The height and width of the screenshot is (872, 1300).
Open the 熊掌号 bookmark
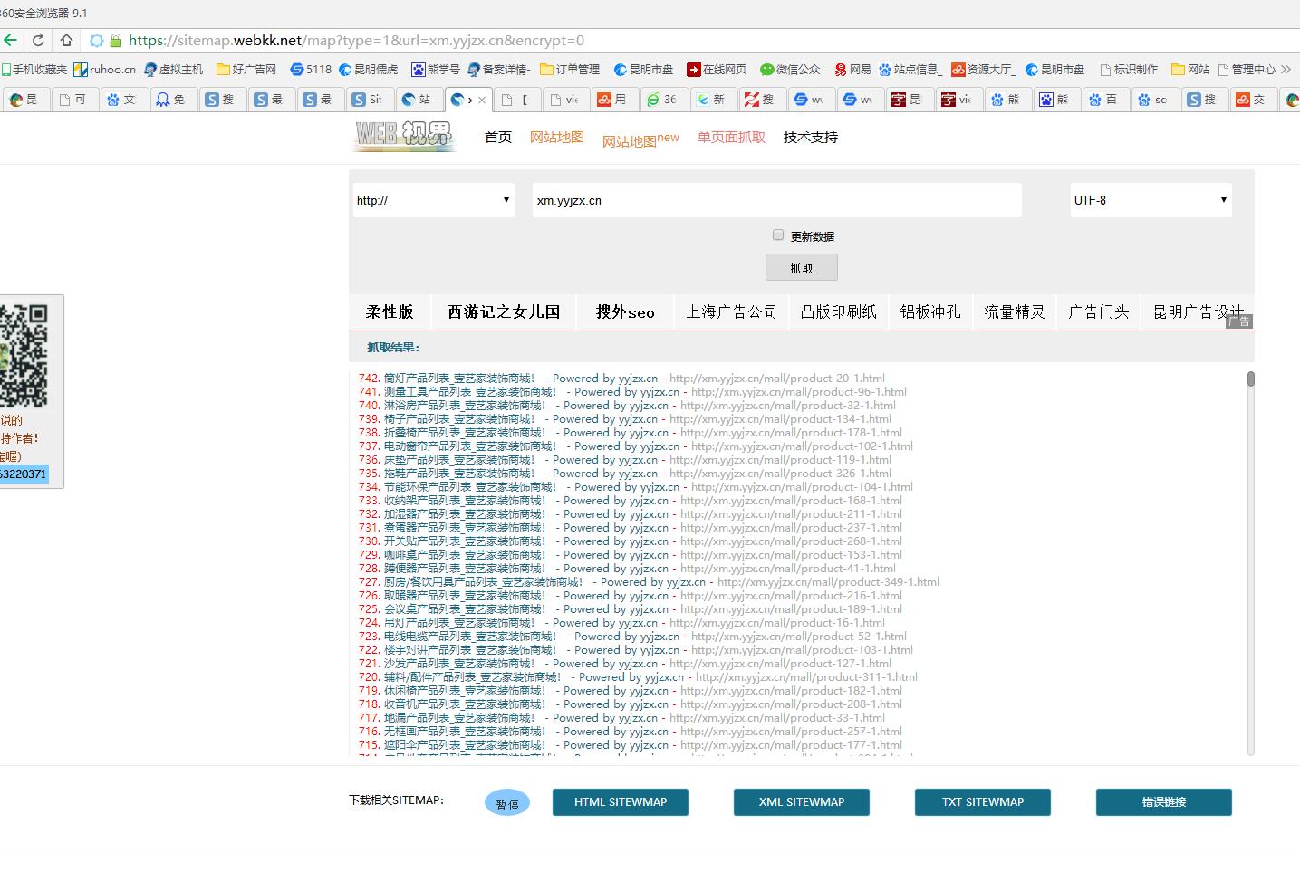pyautogui.click(x=435, y=69)
